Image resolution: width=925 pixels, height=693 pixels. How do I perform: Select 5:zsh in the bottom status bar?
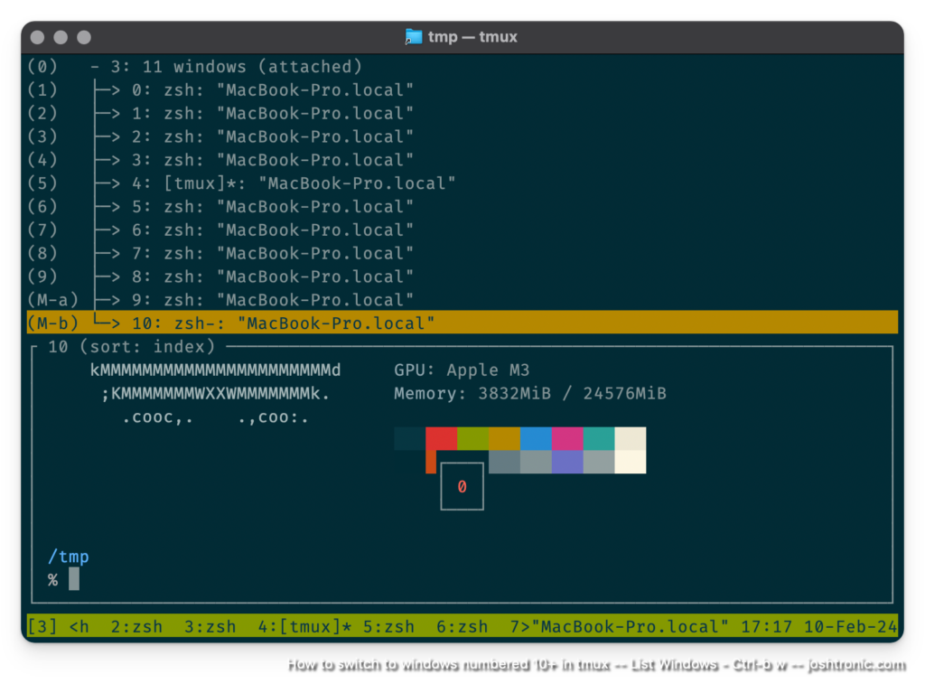[388, 626]
